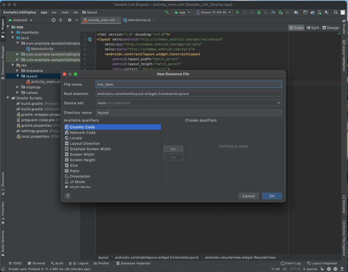Click the Cancel button in dialog
The height and width of the screenshot is (272, 348).
click(249, 196)
